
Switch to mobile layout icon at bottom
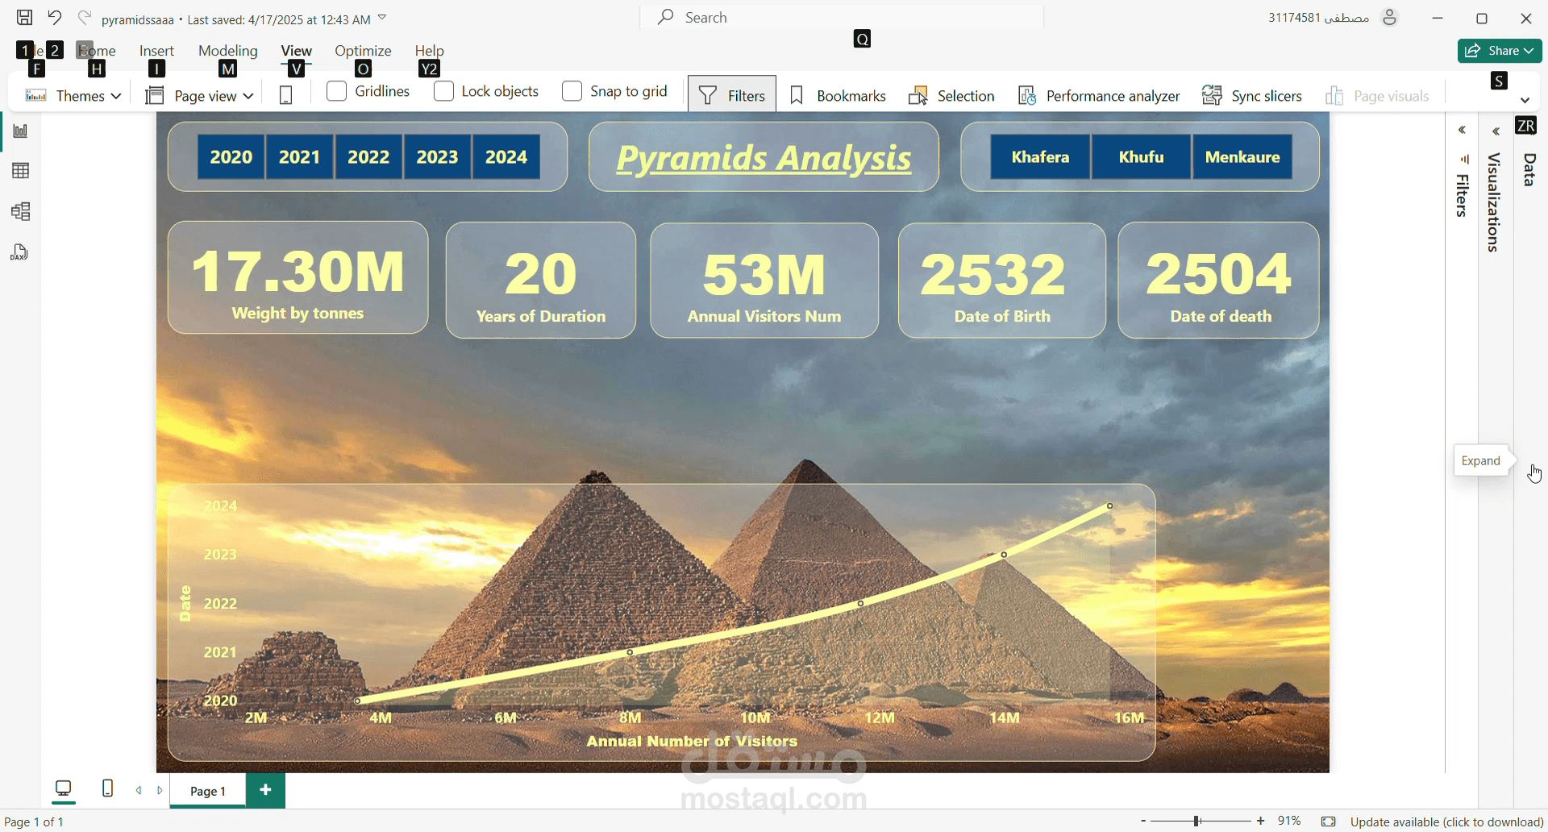[107, 788]
